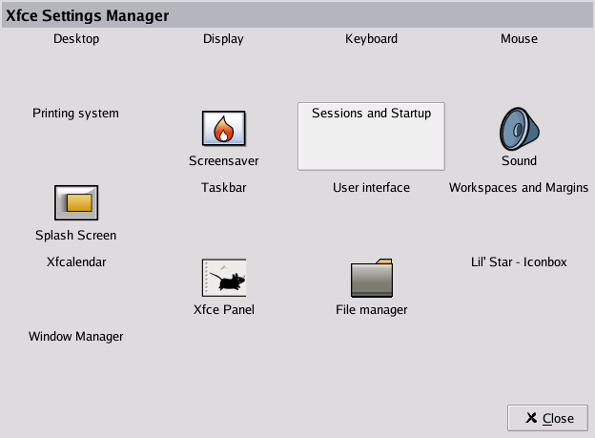Click the File manager label
Viewport: 595px width, 438px height.
pyautogui.click(x=372, y=310)
